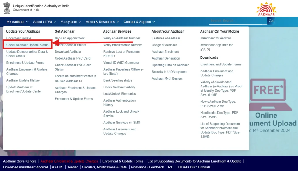
Task: Open the Ecosystem menu
Action: point(70,22)
